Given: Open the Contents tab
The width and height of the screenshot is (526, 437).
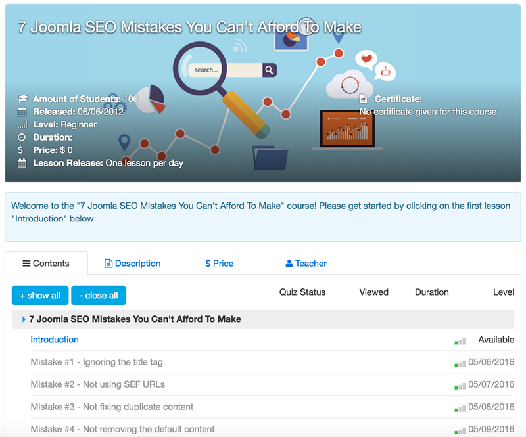Looking at the screenshot, I should (x=46, y=264).
